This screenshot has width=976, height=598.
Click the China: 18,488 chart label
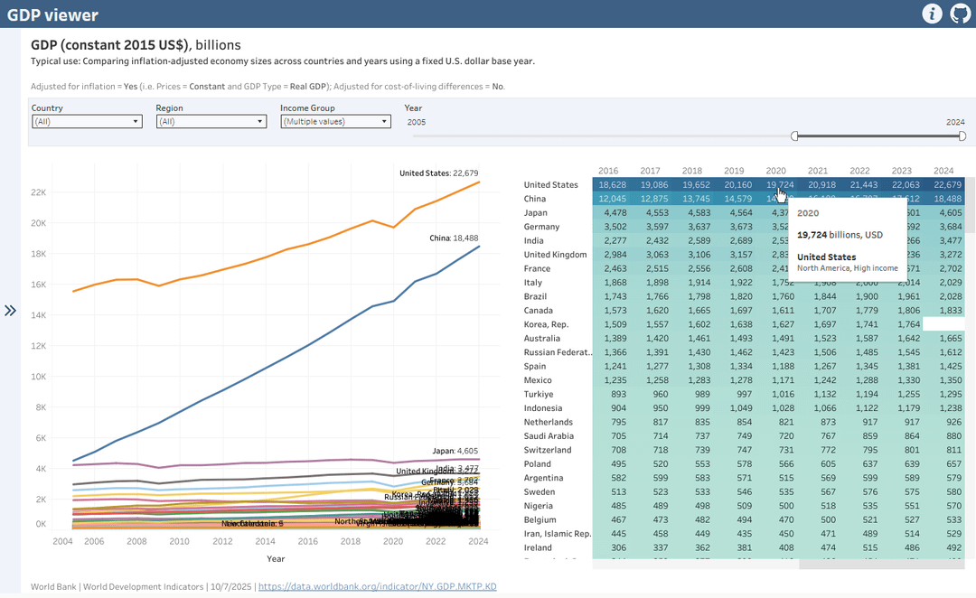454,238
